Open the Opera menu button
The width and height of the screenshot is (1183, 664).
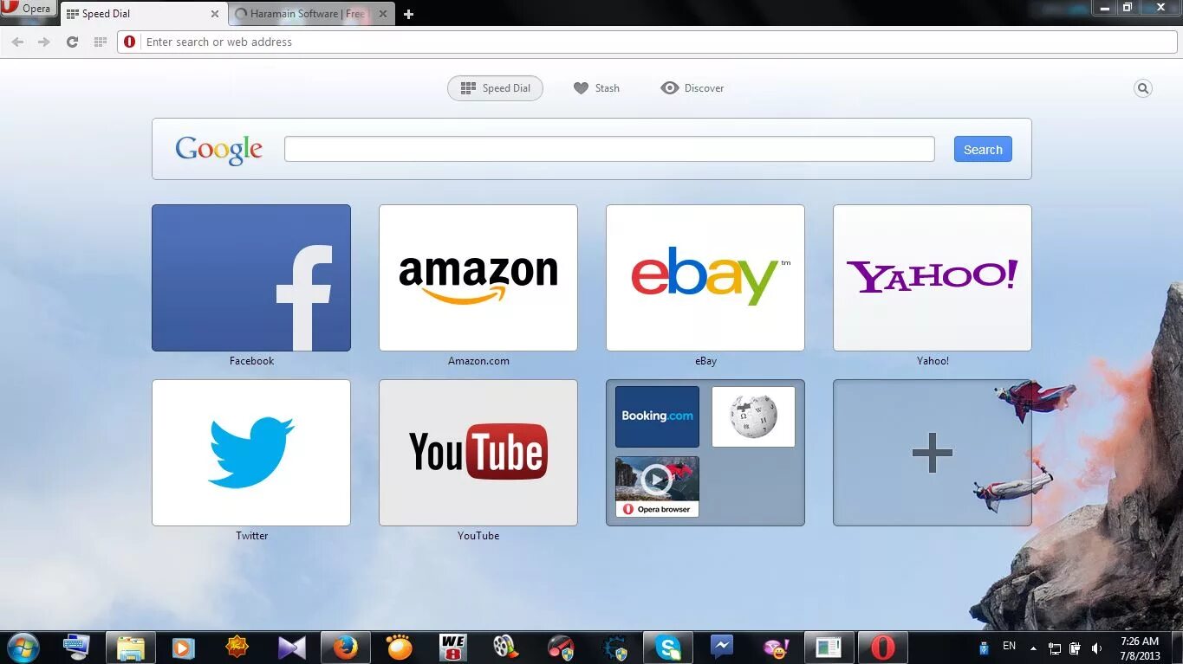[x=29, y=9]
